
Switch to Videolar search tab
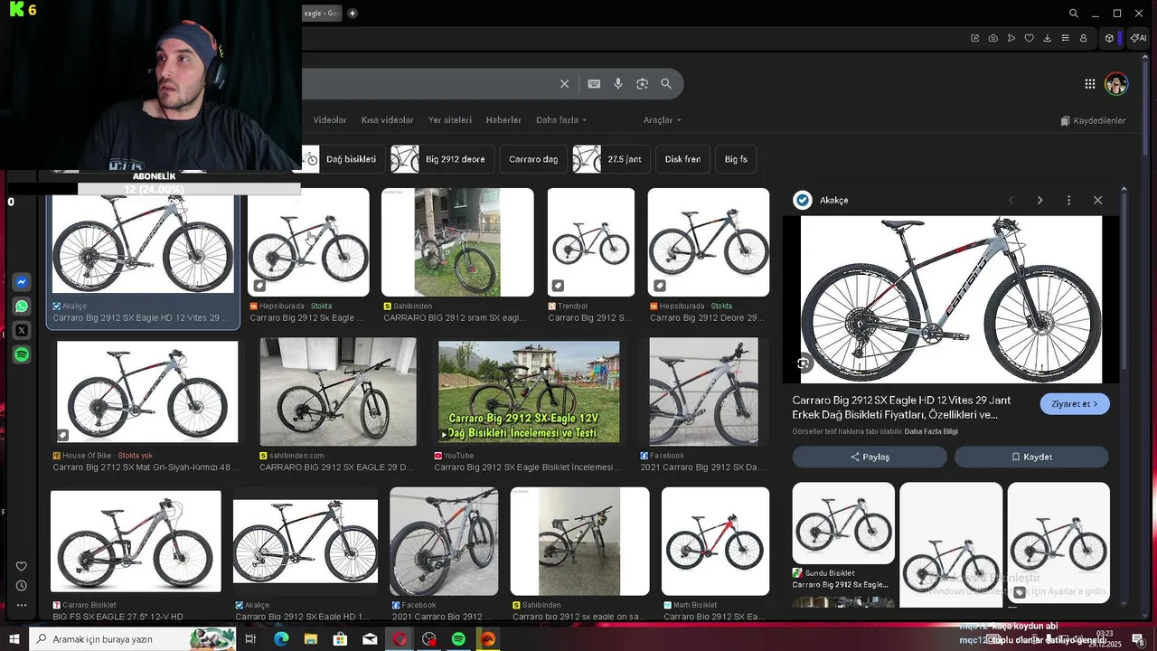[330, 120]
